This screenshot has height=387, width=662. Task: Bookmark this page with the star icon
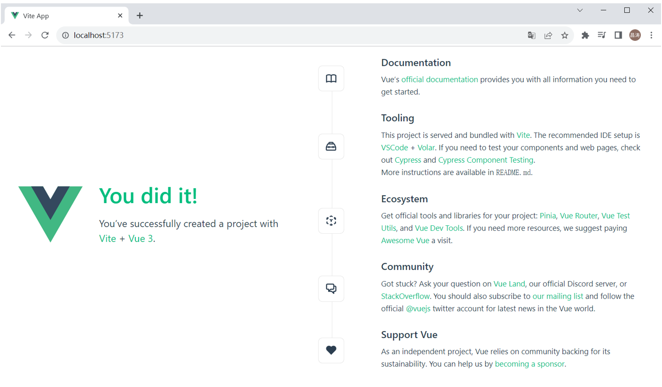[565, 35]
